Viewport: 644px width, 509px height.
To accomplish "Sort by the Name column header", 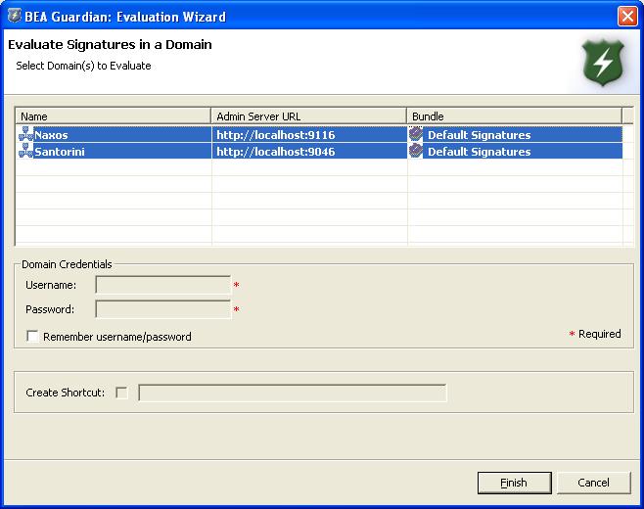I will click(113, 116).
